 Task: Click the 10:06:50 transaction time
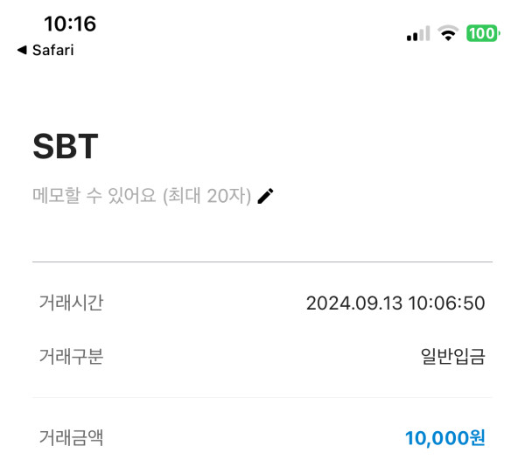[444, 303]
